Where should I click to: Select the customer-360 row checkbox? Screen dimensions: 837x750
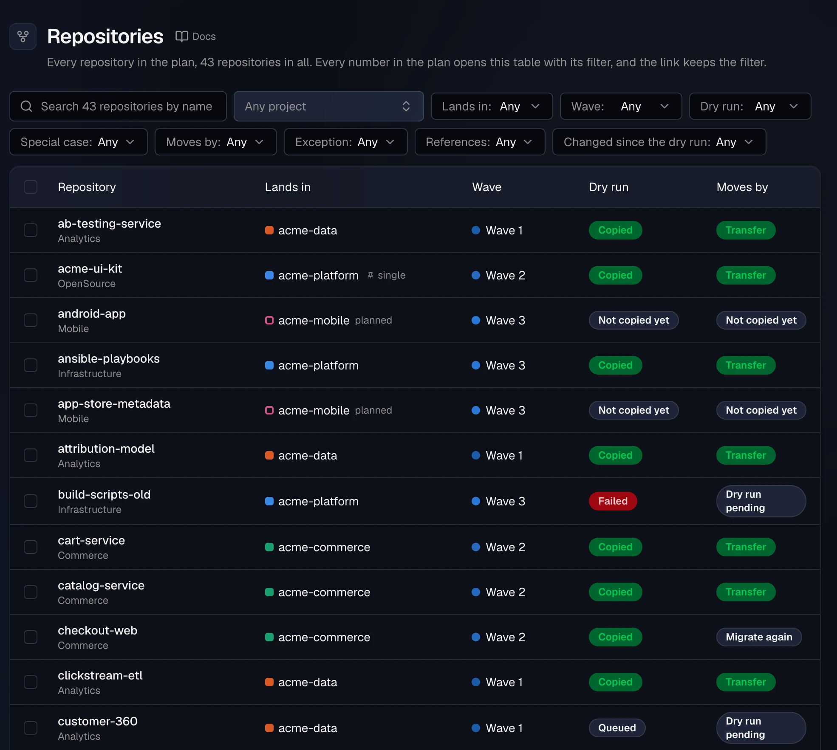coord(31,728)
